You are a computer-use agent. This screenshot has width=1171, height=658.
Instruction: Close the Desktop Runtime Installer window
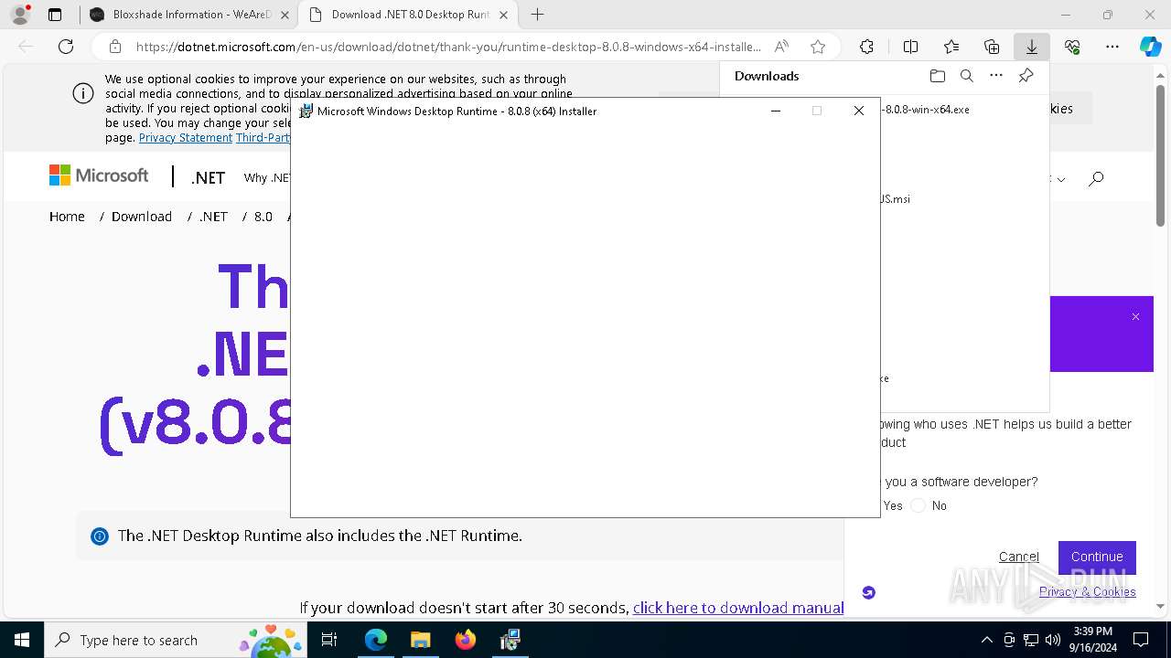tap(858, 111)
